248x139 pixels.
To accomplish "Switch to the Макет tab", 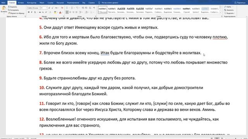I will click(42, 3).
